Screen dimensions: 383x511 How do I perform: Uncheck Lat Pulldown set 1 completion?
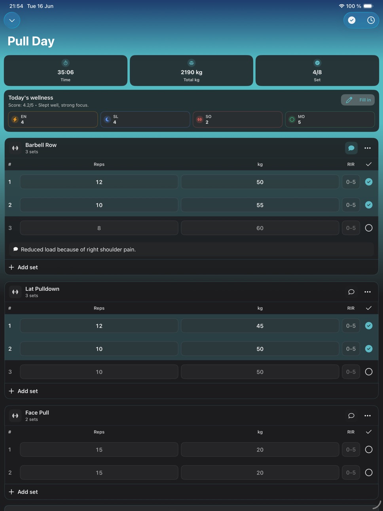(x=369, y=326)
